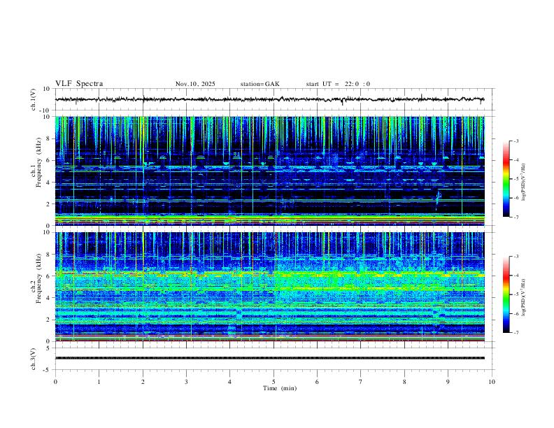Click time axis tick label "2"

coord(143,382)
